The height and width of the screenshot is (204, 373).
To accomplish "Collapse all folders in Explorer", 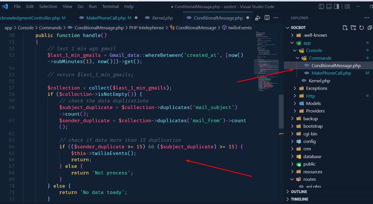I will pos(369,28).
